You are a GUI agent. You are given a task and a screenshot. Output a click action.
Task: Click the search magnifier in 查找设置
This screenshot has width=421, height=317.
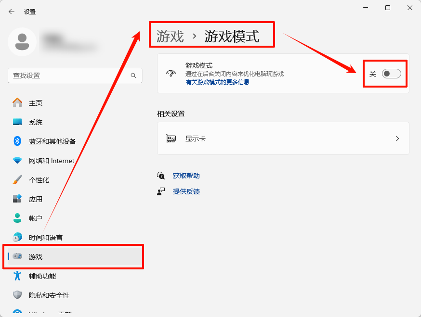click(133, 76)
